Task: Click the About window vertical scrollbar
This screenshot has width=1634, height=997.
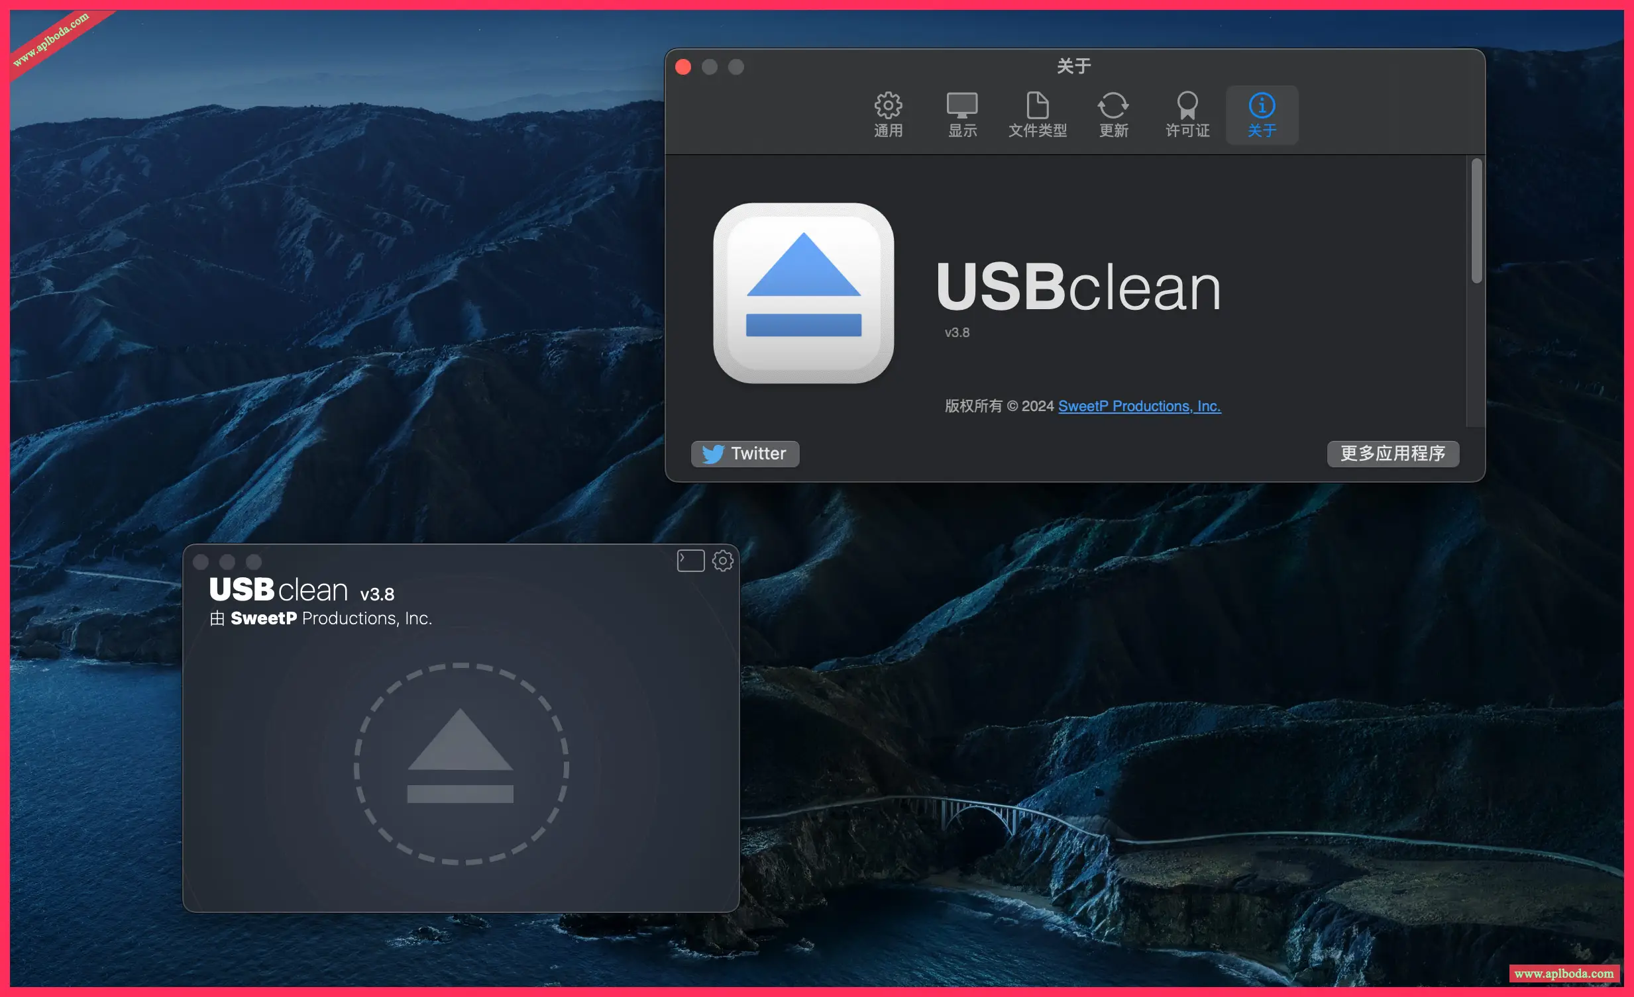Action: point(1476,220)
